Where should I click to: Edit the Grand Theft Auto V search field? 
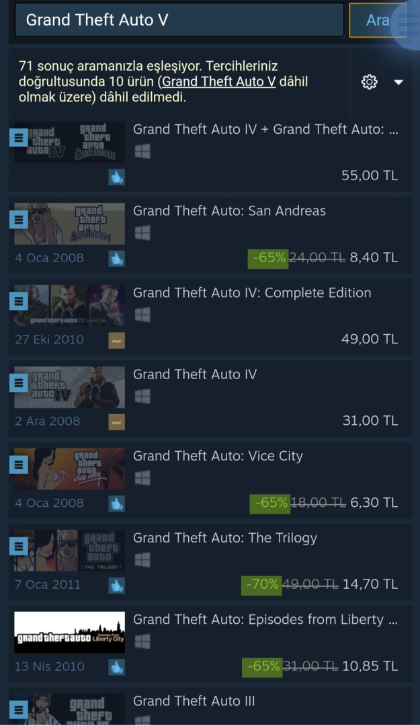tap(179, 20)
